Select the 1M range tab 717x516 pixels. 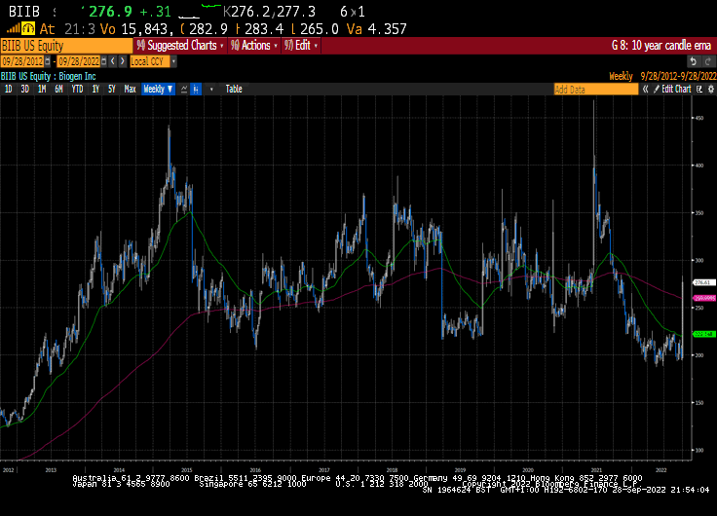(42, 90)
